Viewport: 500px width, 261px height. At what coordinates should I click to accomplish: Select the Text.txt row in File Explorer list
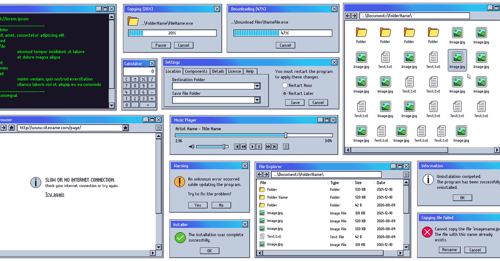click(x=331, y=236)
